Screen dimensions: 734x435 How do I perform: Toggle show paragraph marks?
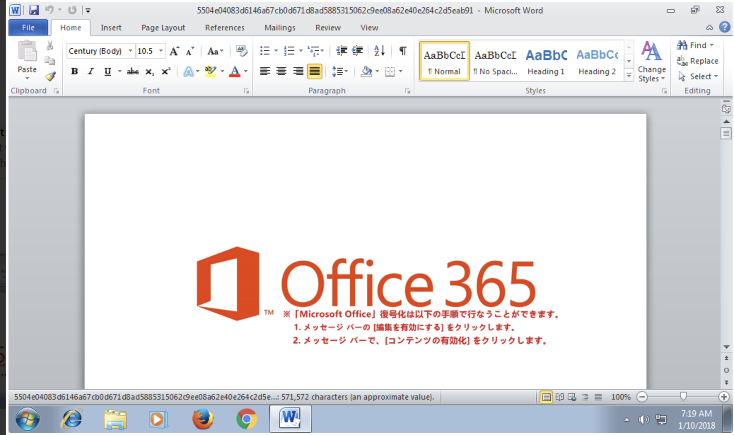coord(402,51)
